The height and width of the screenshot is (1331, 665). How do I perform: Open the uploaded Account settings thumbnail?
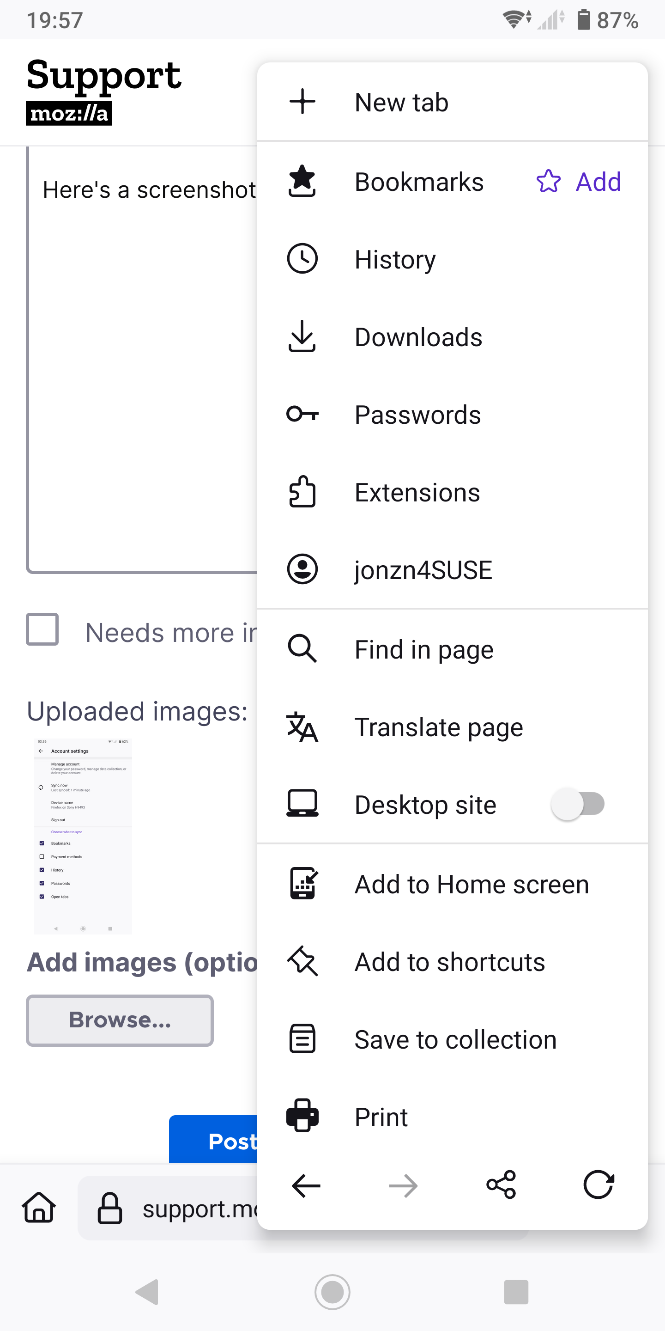pos(83,836)
